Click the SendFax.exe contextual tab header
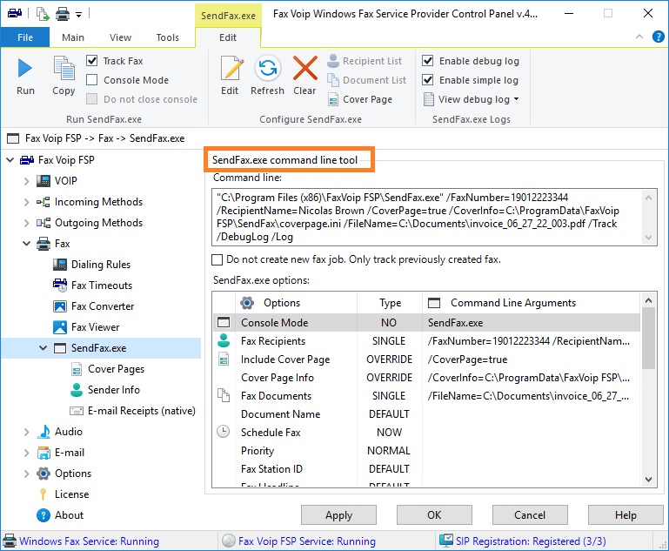The height and width of the screenshot is (551, 669). coord(228,16)
